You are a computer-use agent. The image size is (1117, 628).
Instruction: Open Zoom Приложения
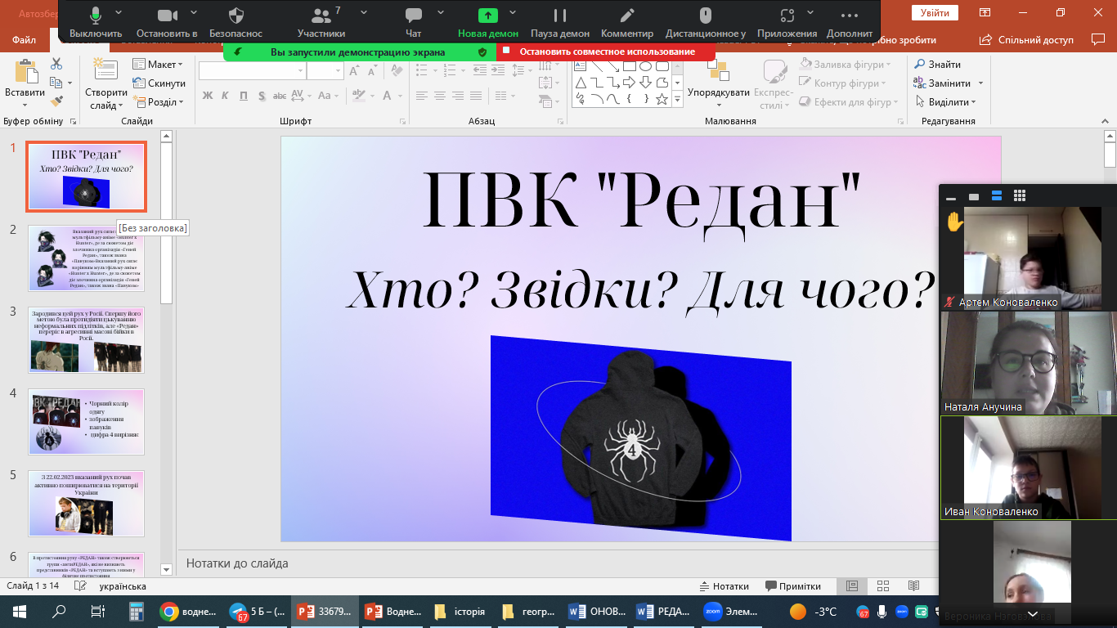click(x=787, y=22)
